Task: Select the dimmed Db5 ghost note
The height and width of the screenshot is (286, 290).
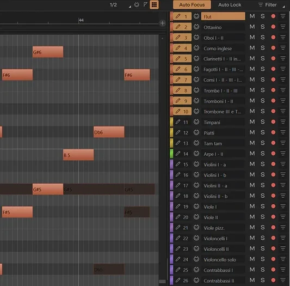Action: point(109,269)
